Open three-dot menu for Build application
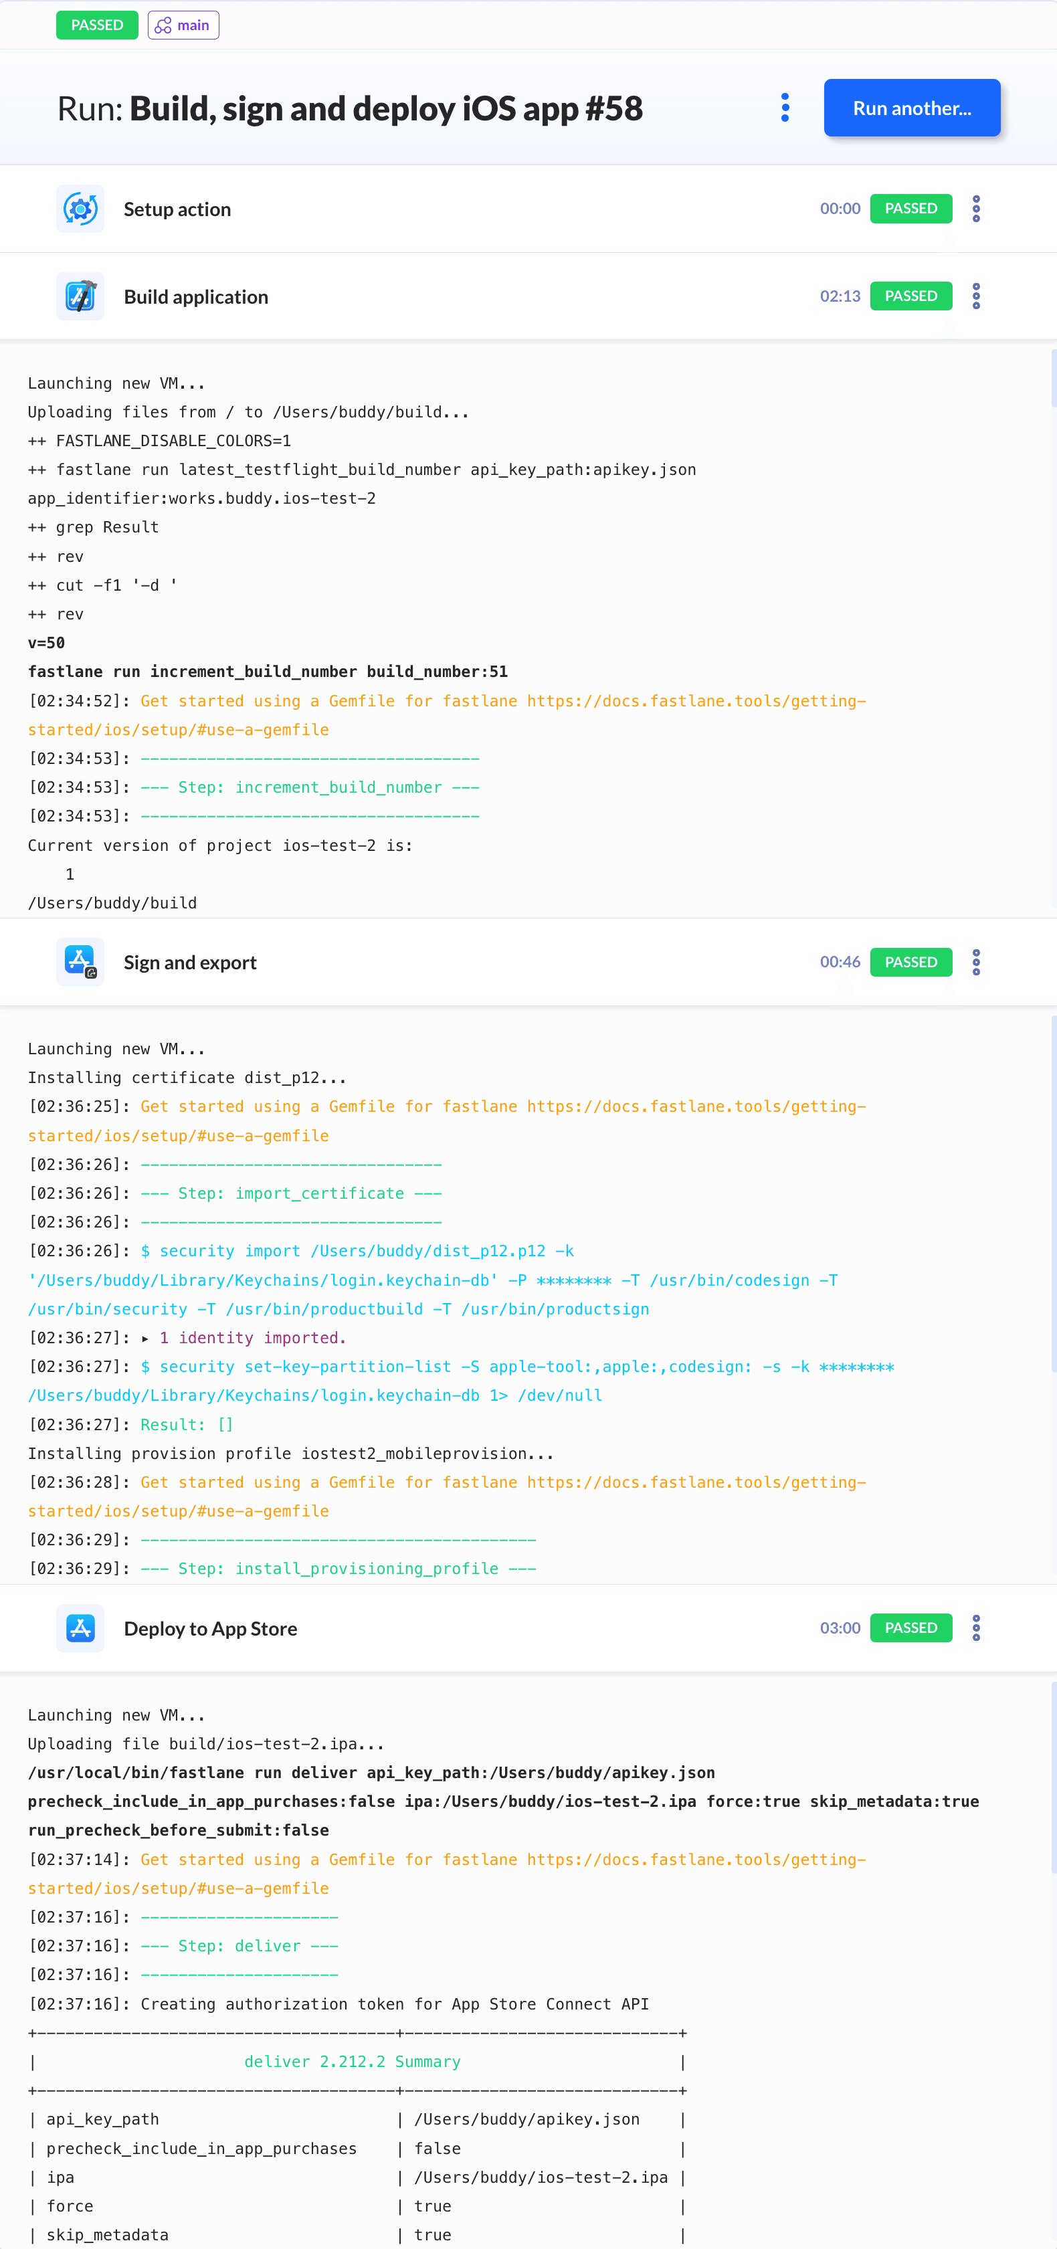Screen dimensions: 1057x2249 pos(976,296)
